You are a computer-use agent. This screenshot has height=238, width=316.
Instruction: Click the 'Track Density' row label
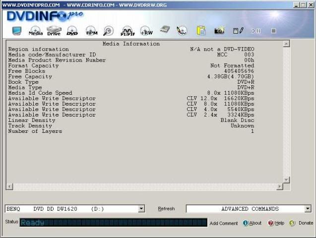pyautogui.click(x=30, y=126)
